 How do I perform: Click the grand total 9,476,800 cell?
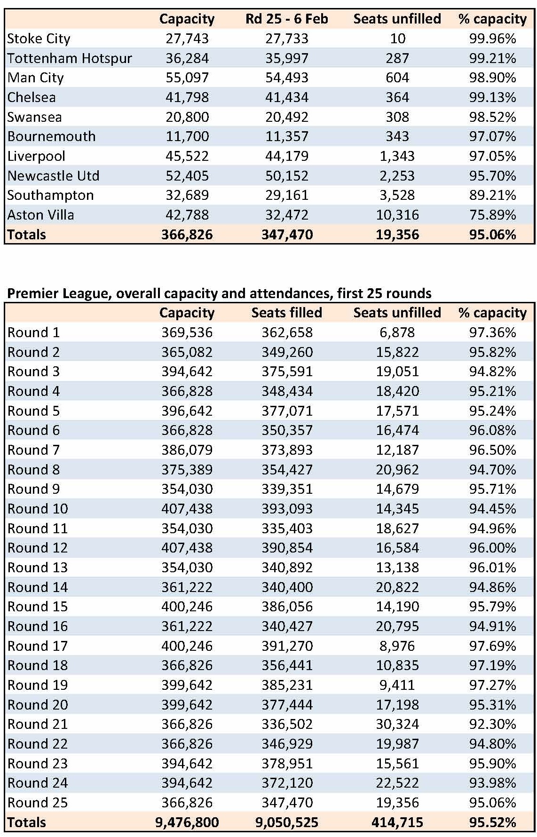[187, 822]
